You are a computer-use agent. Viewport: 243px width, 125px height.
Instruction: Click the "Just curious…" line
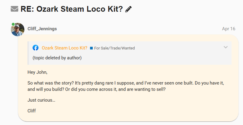[x=41, y=100]
